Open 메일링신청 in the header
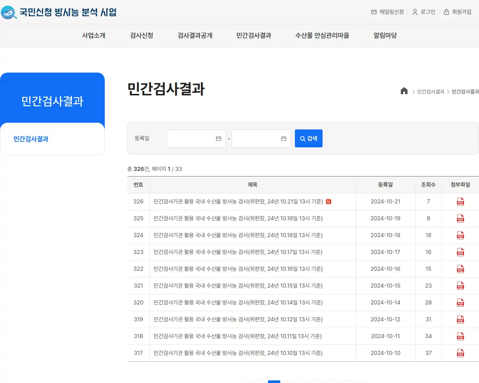479x383 pixels. (x=387, y=12)
